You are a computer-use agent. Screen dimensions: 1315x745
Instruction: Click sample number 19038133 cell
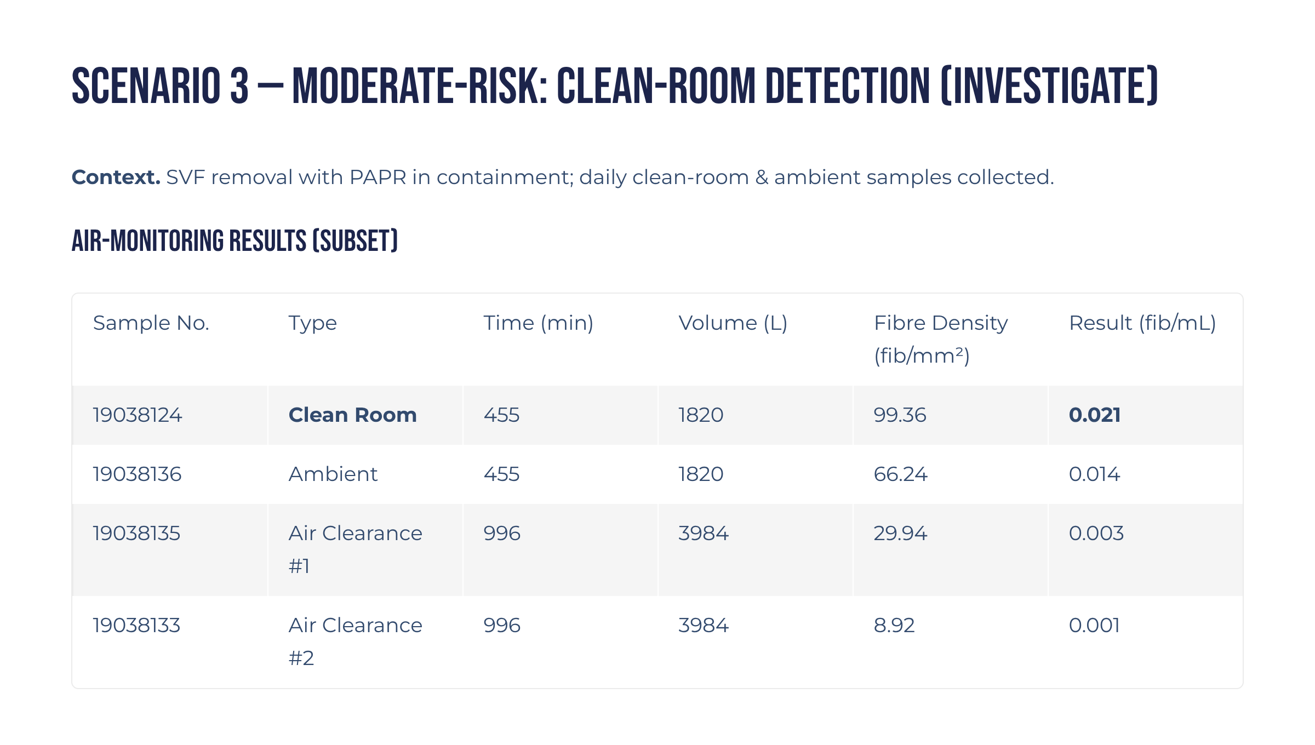tap(136, 626)
